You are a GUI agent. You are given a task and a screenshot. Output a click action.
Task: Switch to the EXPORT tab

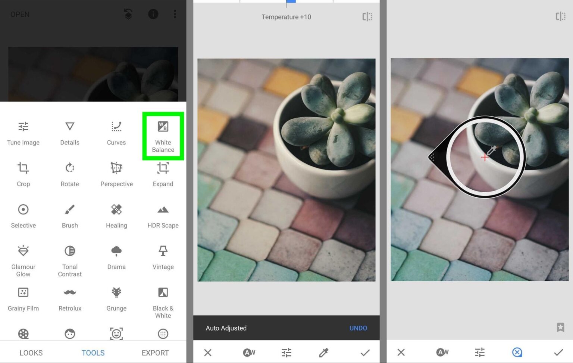coord(155,353)
